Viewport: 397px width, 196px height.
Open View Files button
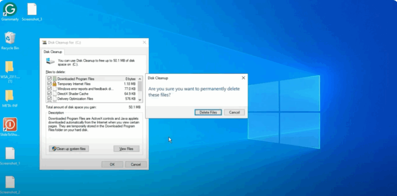126,149
